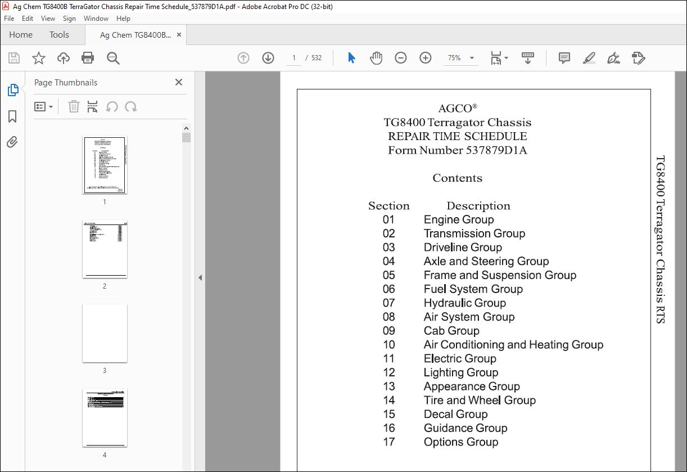Screen dimensions: 687x472
Task: Print the document
Action: [88, 58]
